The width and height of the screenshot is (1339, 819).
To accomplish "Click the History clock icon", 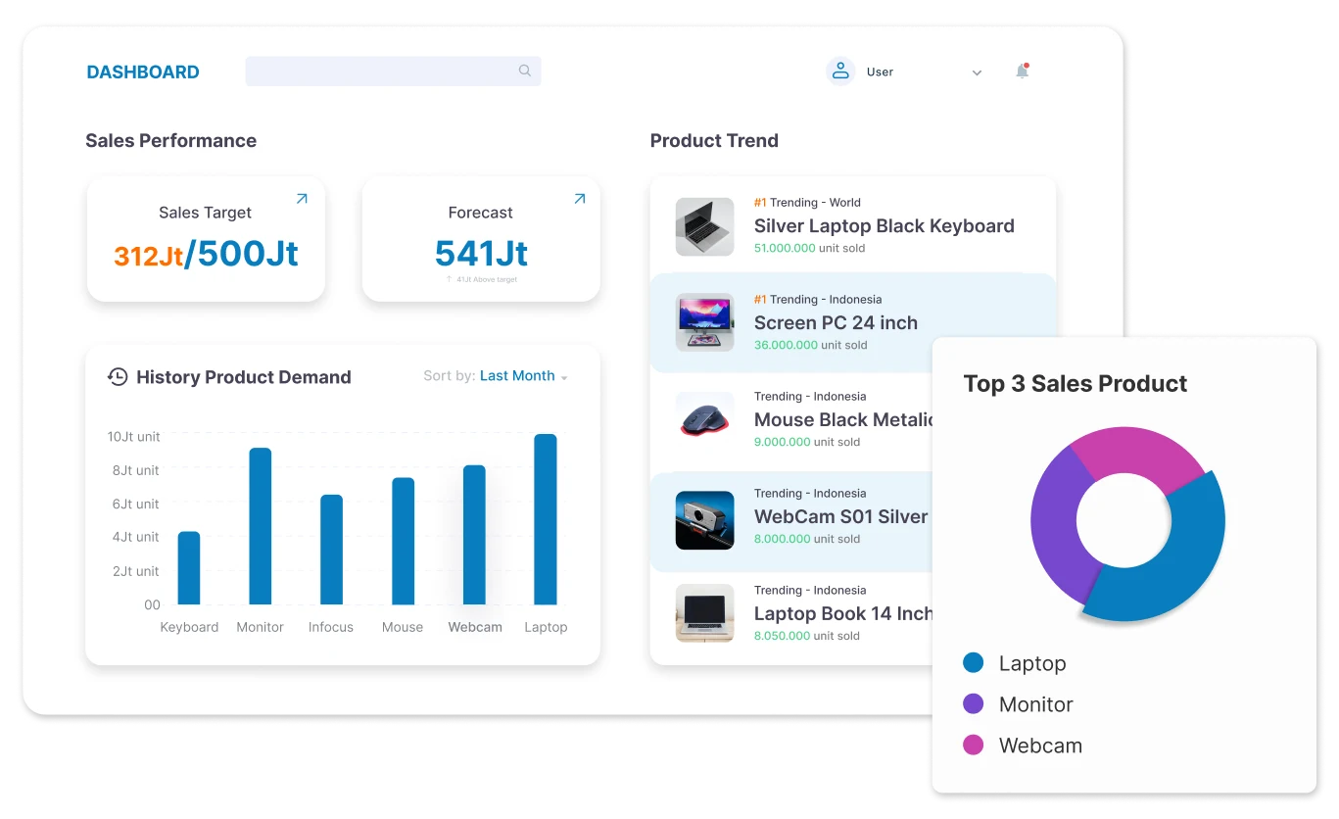I will point(118,377).
